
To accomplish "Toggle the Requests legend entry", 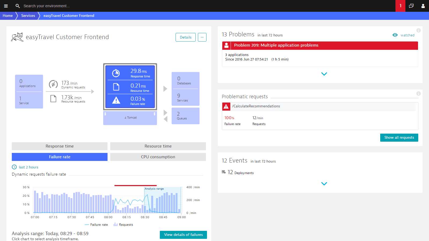I will (x=123, y=225).
